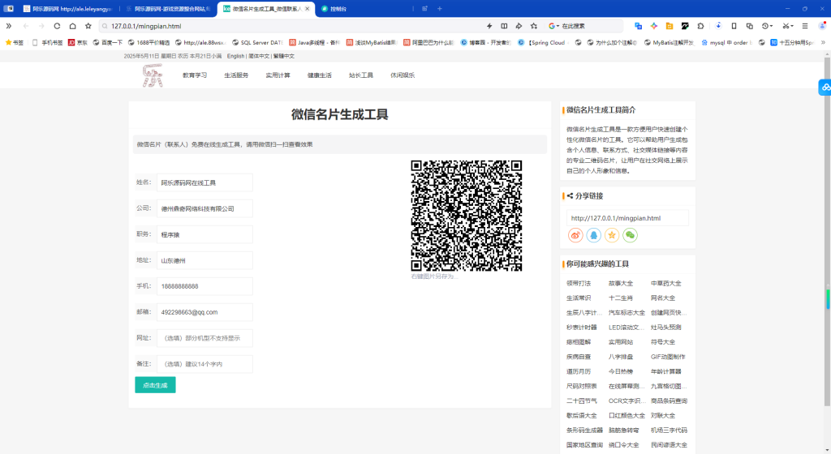Bookmark this page with star icon

[88, 26]
